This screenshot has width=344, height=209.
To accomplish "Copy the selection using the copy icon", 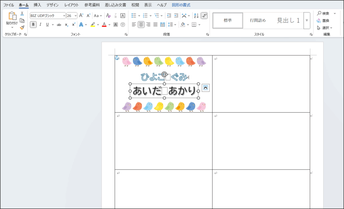I will click(22, 20).
